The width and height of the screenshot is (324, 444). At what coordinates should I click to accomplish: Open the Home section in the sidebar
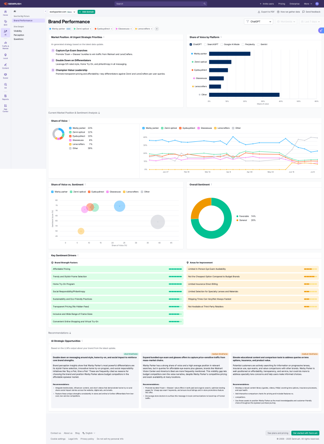(x=5, y=13)
